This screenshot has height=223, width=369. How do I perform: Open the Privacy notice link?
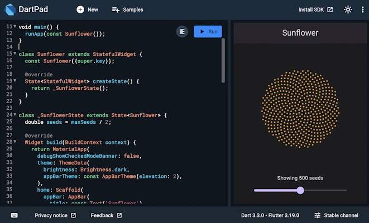tap(55, 215)
